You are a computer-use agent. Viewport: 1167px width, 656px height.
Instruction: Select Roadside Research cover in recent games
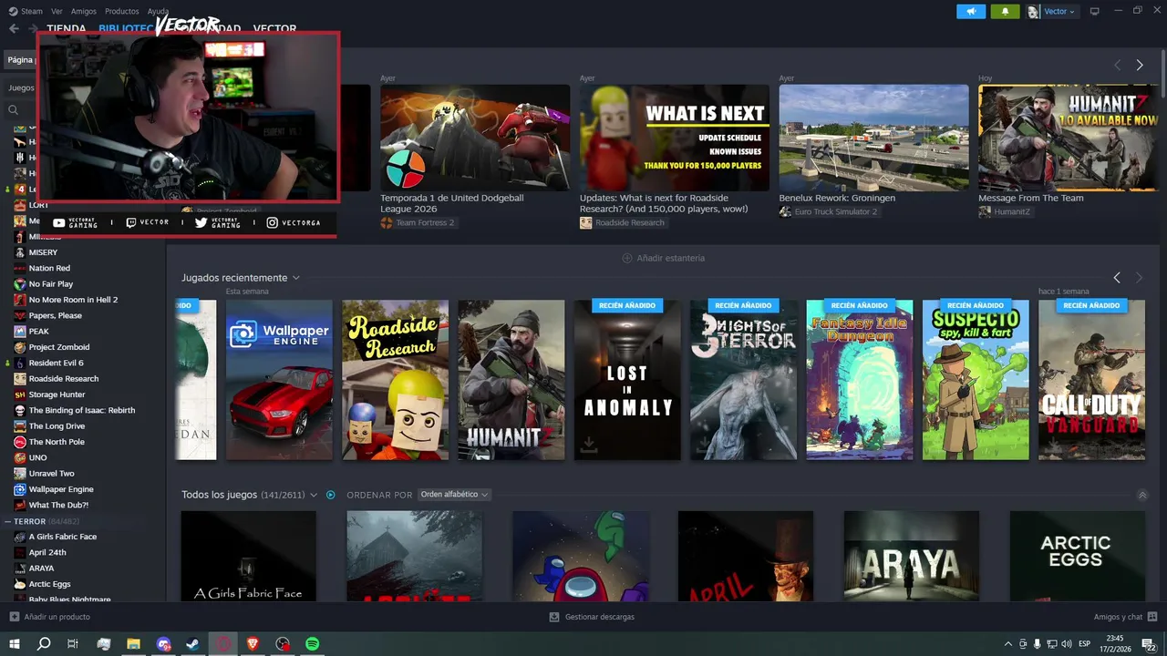(x=395, y=380)
